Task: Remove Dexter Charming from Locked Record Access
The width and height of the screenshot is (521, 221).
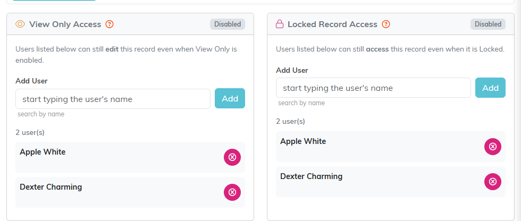Action: pos(493,182)
